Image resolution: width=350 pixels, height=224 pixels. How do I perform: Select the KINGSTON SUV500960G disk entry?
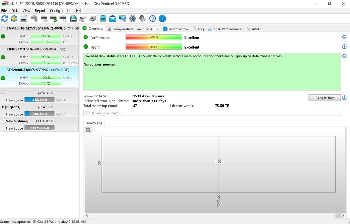pyautogui.click(x=27, y=49)
